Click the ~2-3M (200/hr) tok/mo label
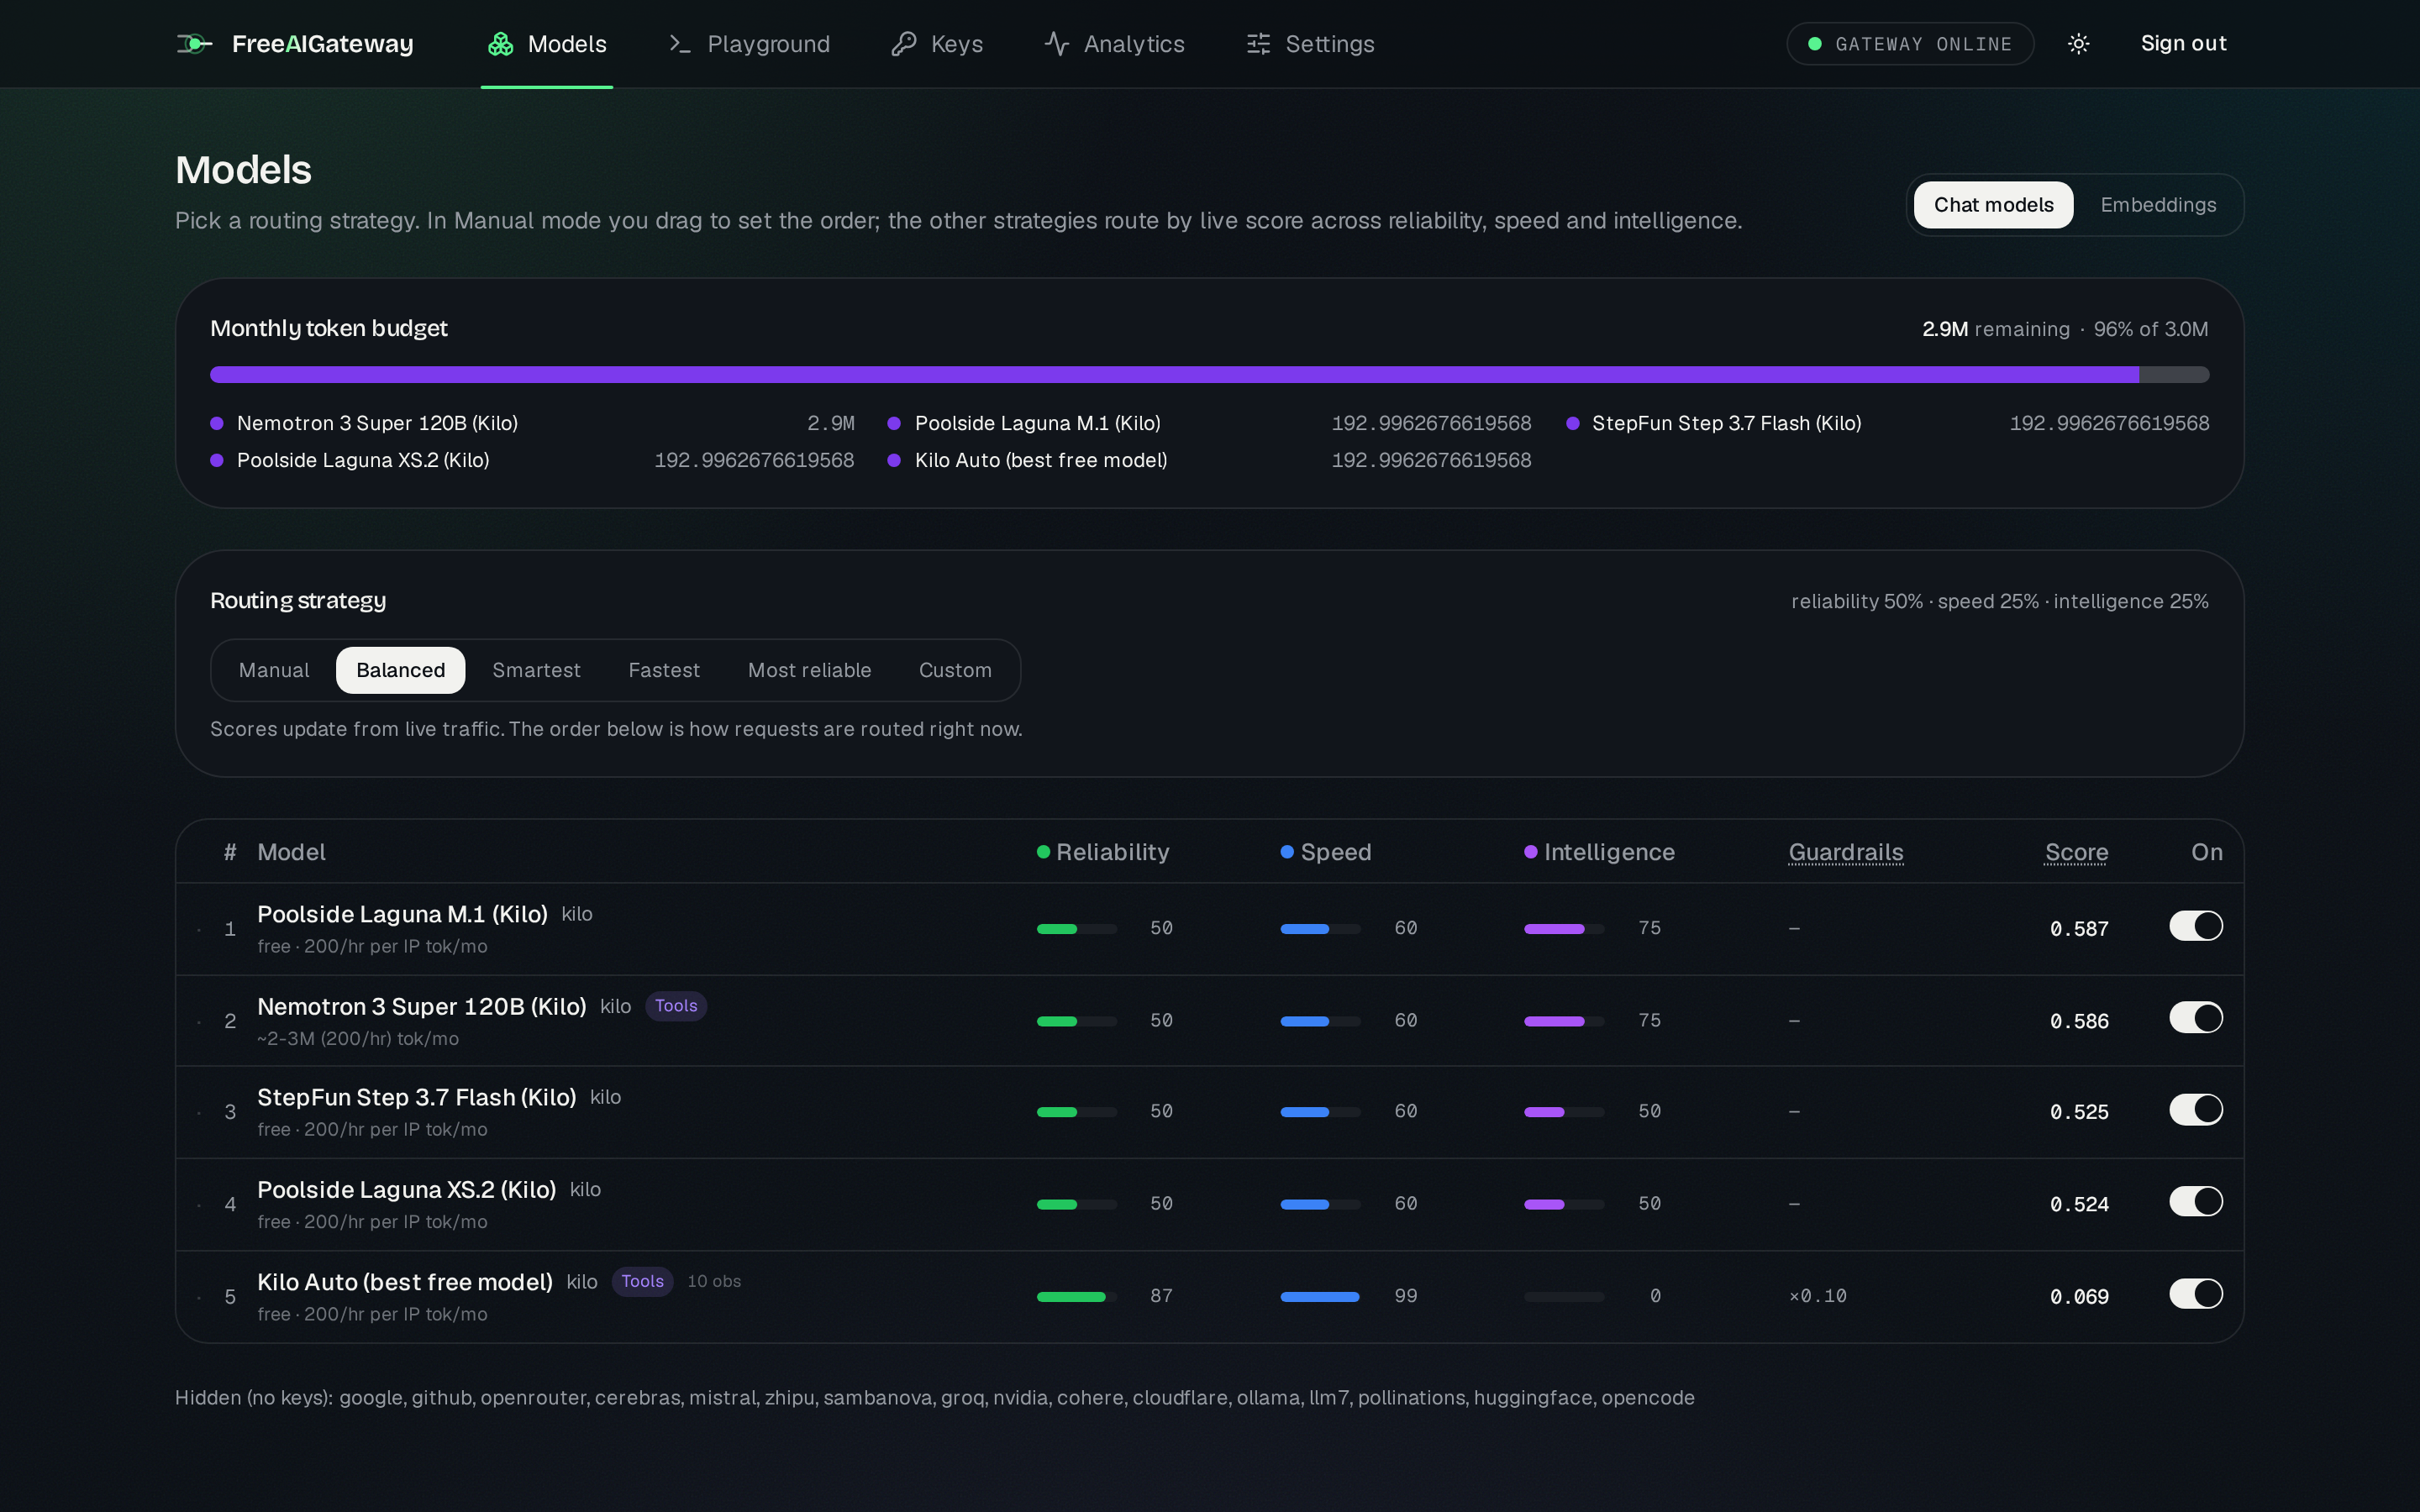 358,1039
